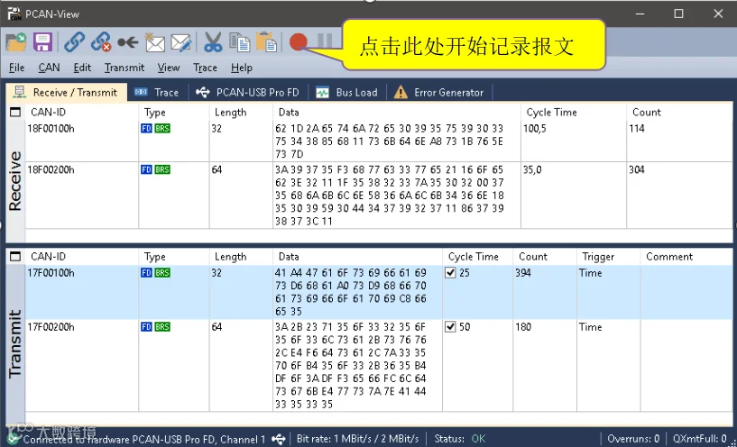This screenshot has width=737, height=447.
Task: Click BRS flag badge of 18F00200h
Action: [162, 170]
